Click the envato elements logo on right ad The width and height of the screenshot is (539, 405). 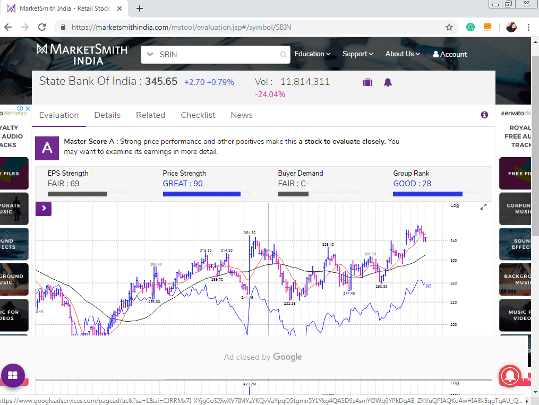[x=516, y=113]
